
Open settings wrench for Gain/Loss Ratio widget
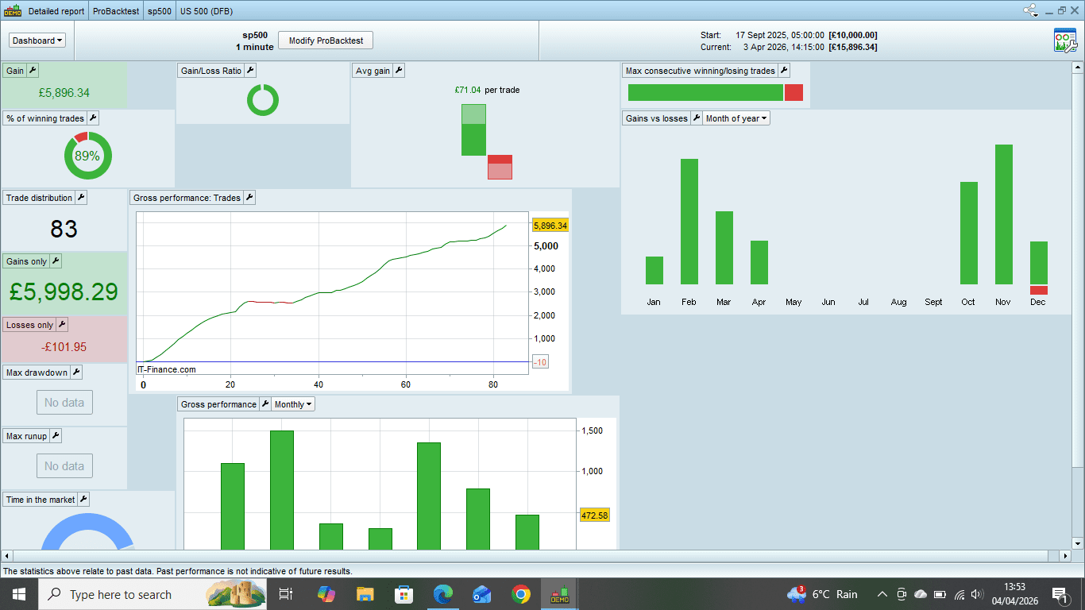[x=250, y=71]
